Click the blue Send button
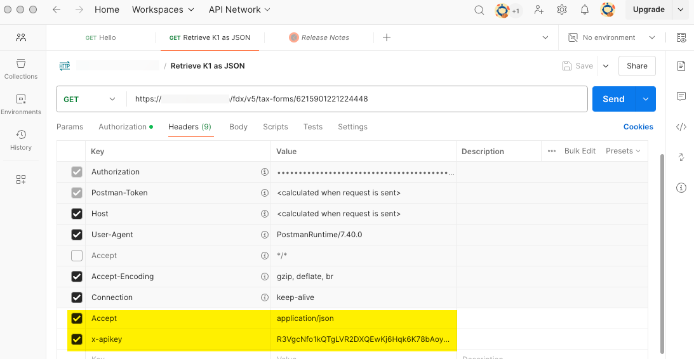The width and height of the screenshot is (694, 359). pos(613,99)
